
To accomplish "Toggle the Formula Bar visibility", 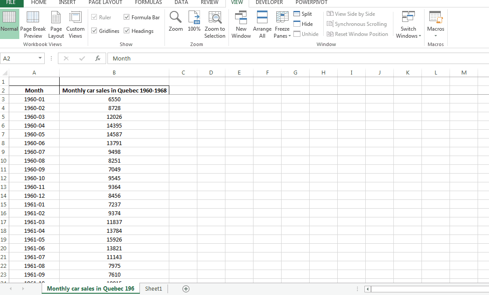I will tap(127, 17).
